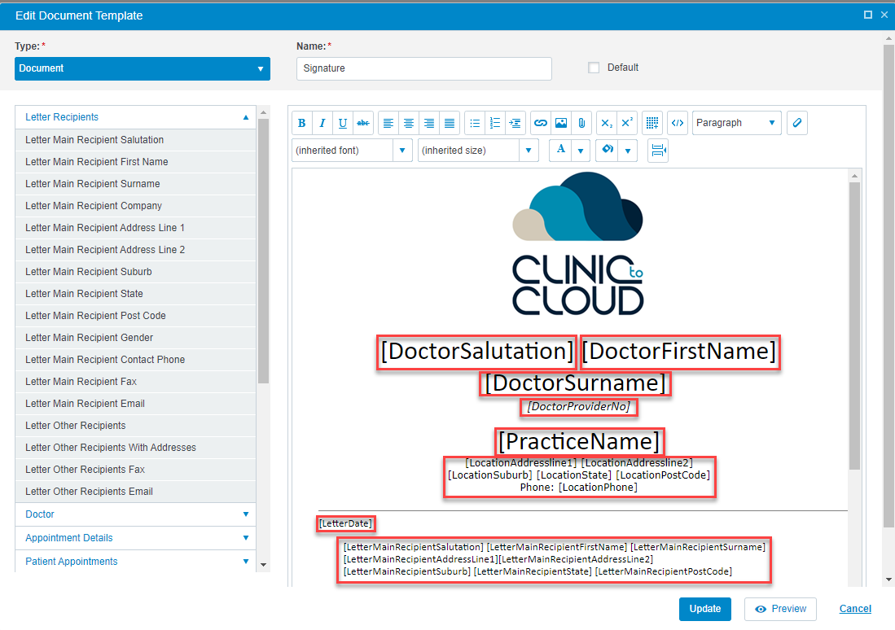Viewport: 895px width, 630px height.
Task: Select Letter Other Recipients item
Action: tap(135, 426)
